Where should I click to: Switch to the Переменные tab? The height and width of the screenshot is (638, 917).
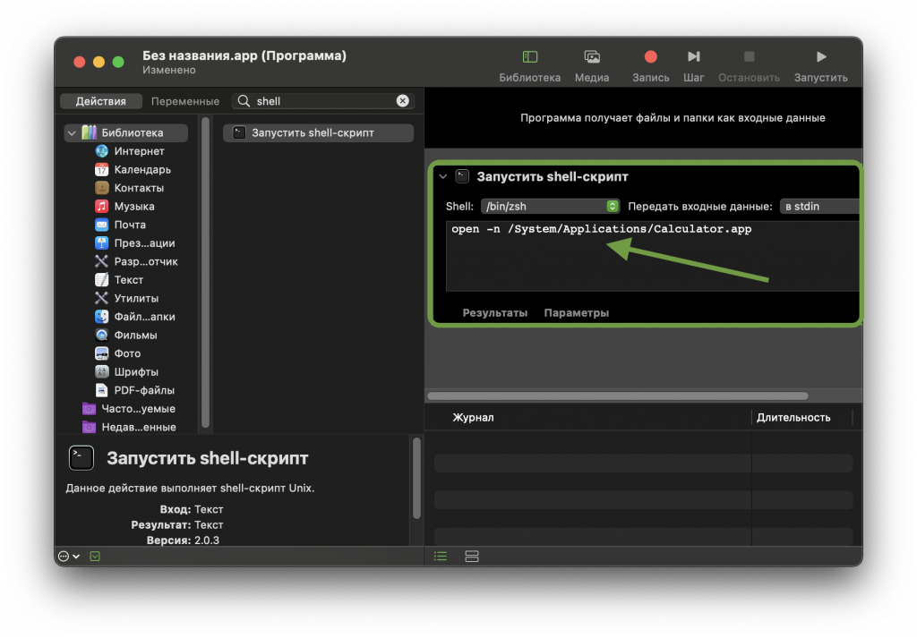click(185, 101)
